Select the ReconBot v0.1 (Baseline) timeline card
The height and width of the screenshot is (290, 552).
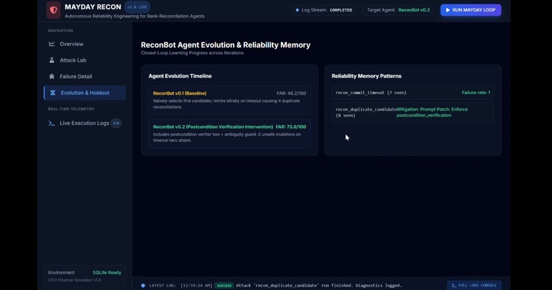(x=229, y=100)
